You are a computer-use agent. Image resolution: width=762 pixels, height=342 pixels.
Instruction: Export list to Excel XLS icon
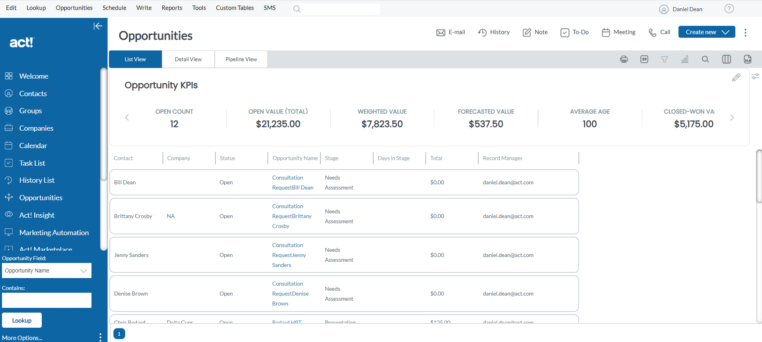tap(748, 59)
